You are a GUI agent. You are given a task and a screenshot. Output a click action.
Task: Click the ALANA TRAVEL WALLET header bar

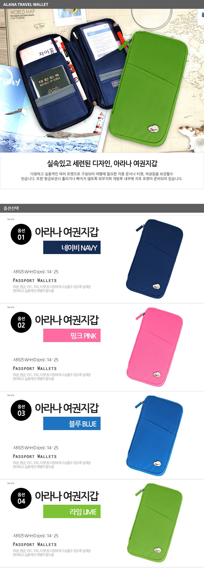click(x=102, y=4)
